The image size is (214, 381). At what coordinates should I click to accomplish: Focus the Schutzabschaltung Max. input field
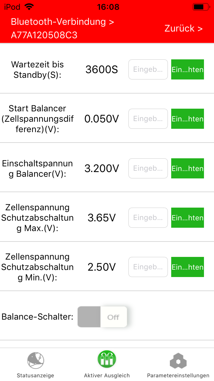tap(148, 218)
